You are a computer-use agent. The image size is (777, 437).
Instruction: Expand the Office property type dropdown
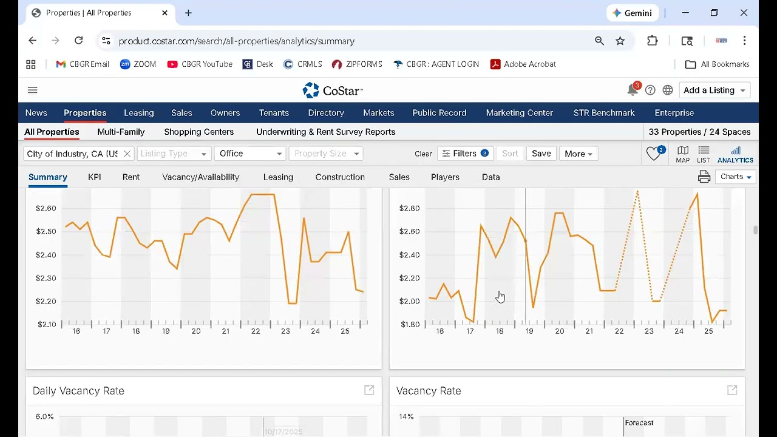pos(250,154)
